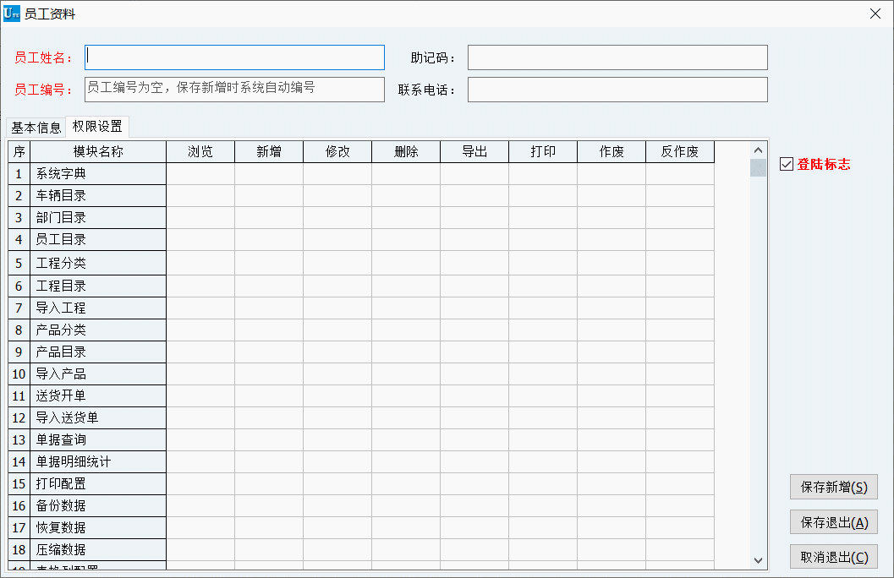Toggle the 登陆标志 checkbox
The height and width of the screenshot is (578, 894).
click(786, 164)
